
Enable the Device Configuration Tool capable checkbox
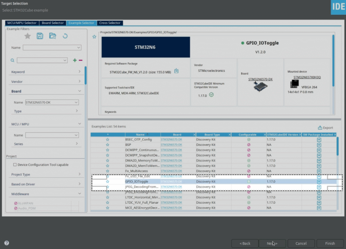15,164
